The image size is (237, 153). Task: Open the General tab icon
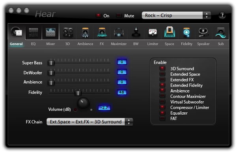(x=17, y=32)
